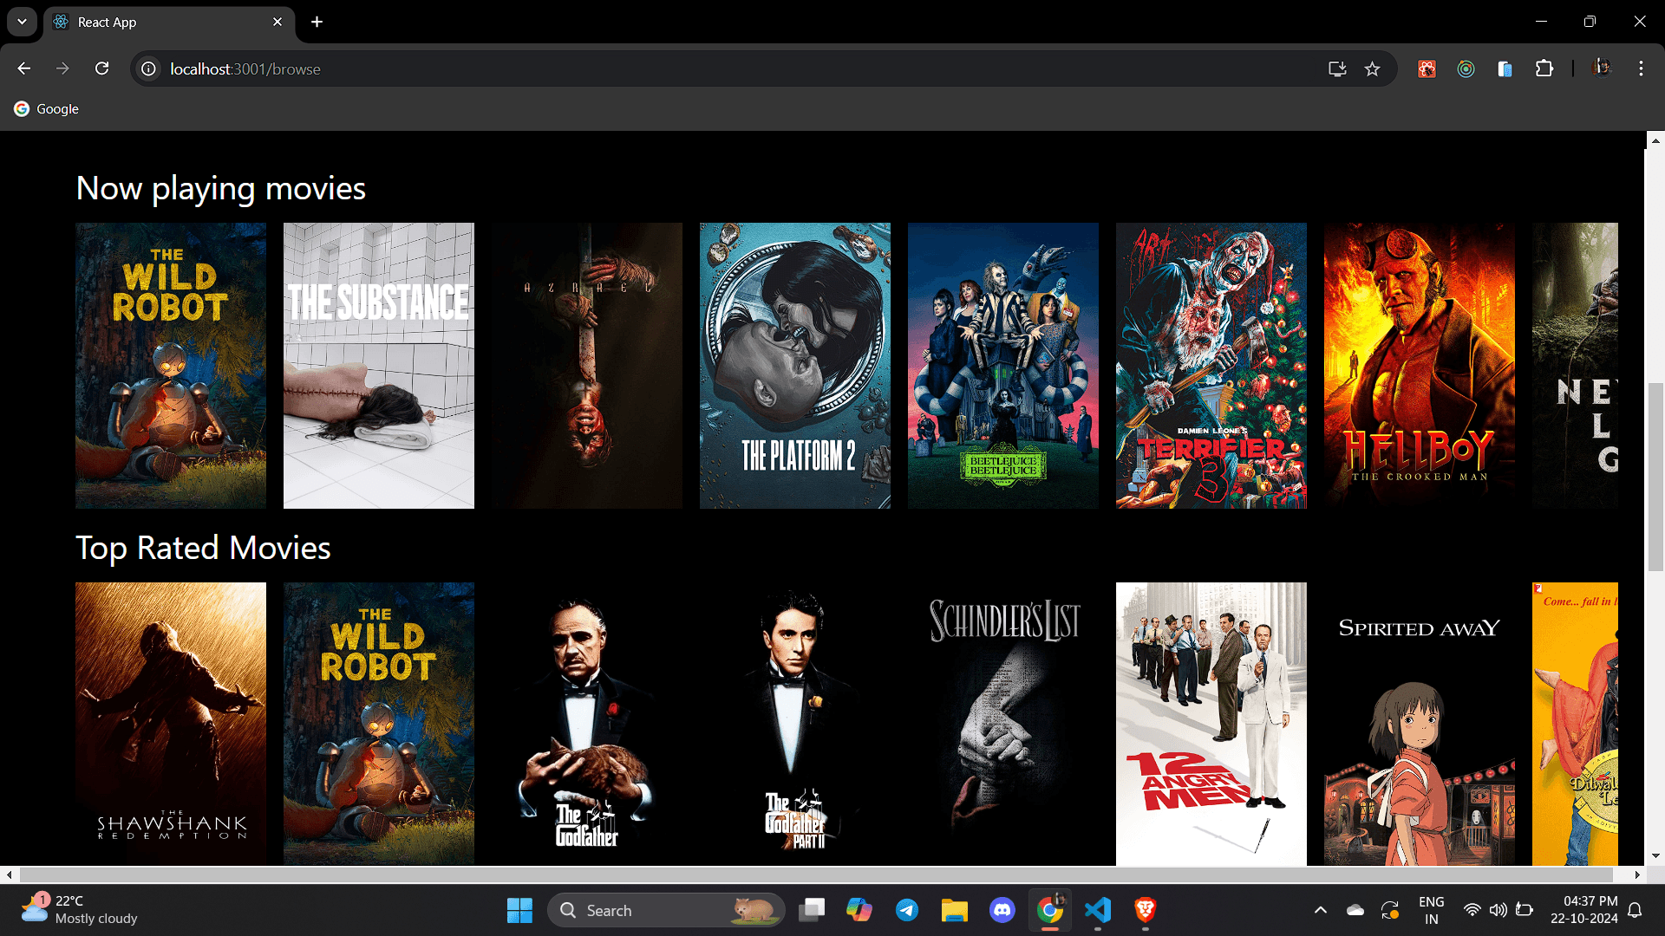Open The Substance movie poster
The width and height of the screenshot is (1665, 936).
tap(379, 366)
